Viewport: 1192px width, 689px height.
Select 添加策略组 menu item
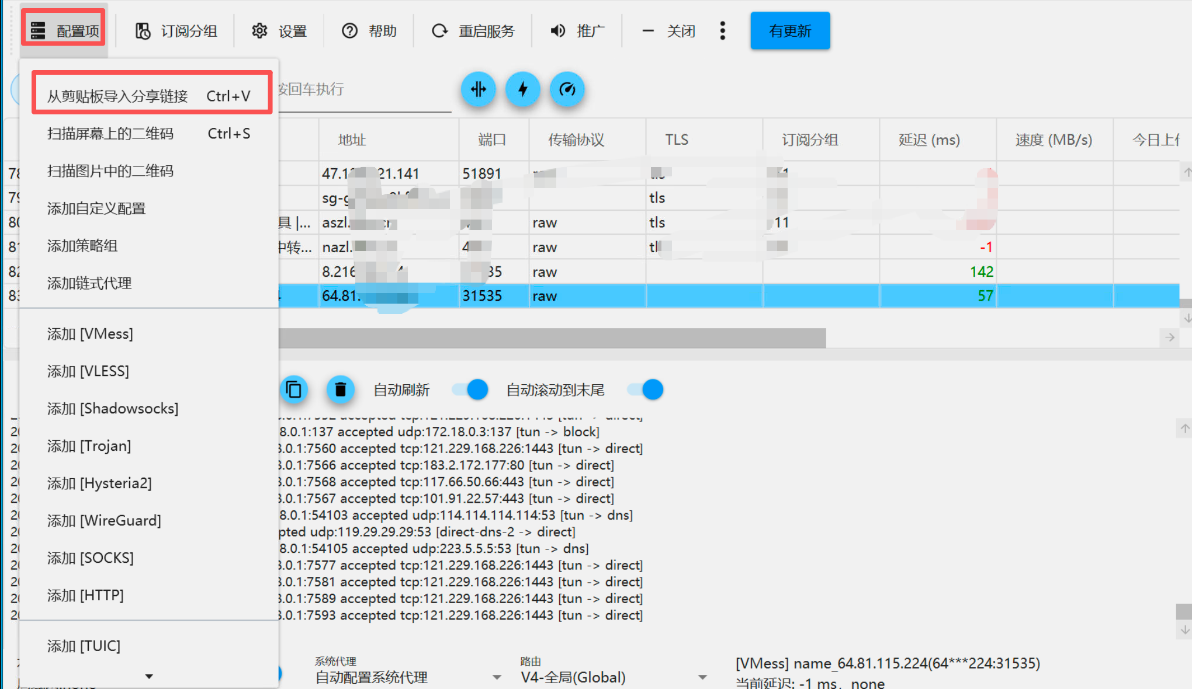tap(149, 246)
